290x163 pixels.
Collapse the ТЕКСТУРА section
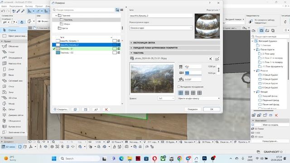click(x=174, y=53)
